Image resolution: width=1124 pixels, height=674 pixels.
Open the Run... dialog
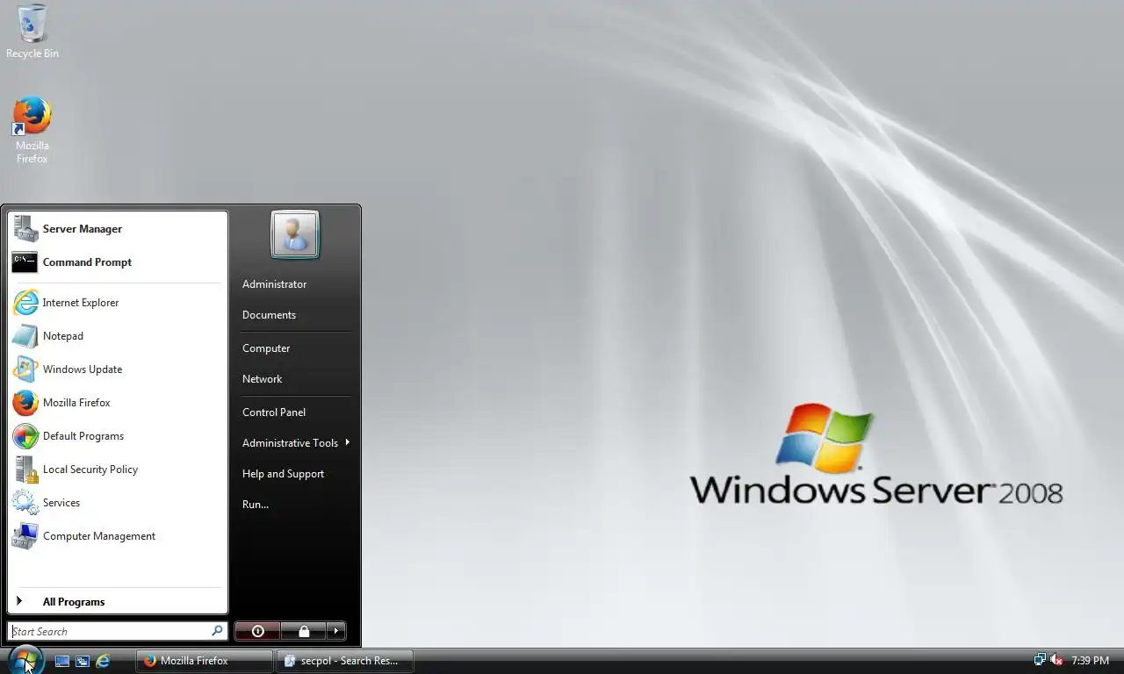pos(256,505)
